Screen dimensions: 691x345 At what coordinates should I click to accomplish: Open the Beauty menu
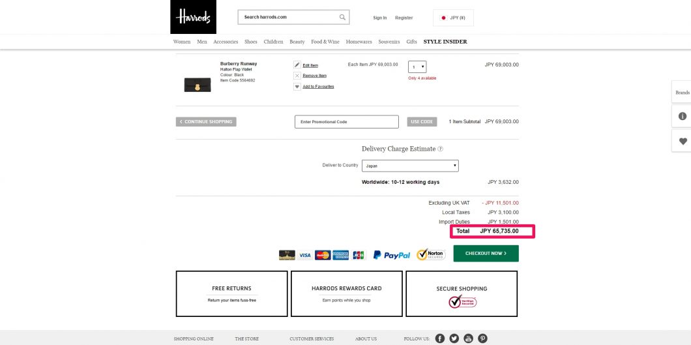297,42
